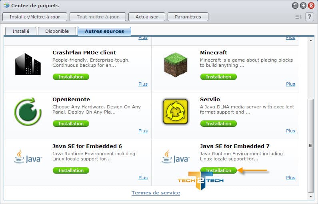Click the CrashPlan PROe building icon

[x=28, y=64]
